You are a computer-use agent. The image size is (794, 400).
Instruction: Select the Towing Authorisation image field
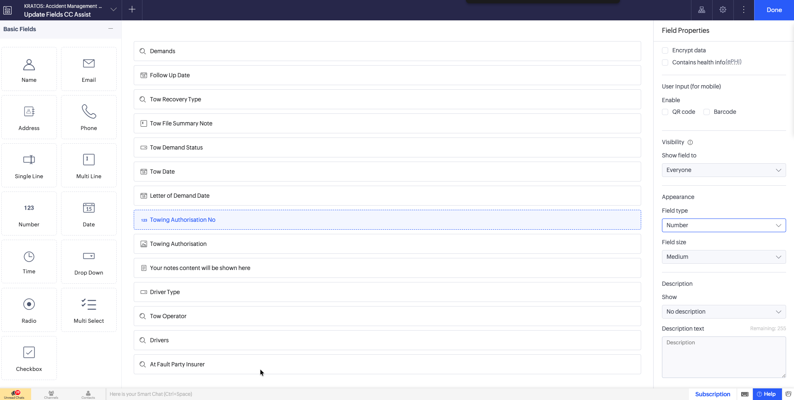tap(387, 244)
